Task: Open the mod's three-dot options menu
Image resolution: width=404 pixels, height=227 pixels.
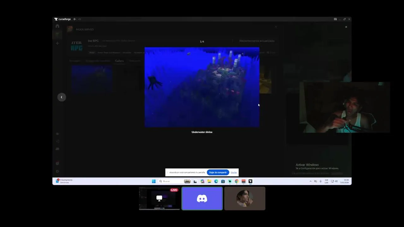Action: (233, 41)
